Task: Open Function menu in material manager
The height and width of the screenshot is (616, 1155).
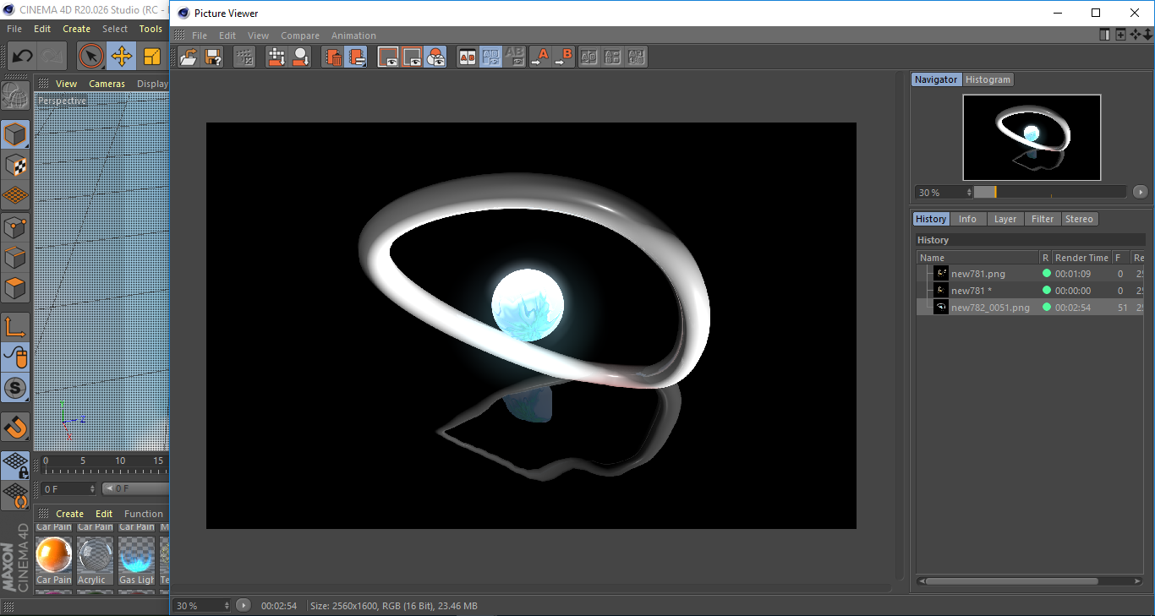Action: tap(144, 514)
